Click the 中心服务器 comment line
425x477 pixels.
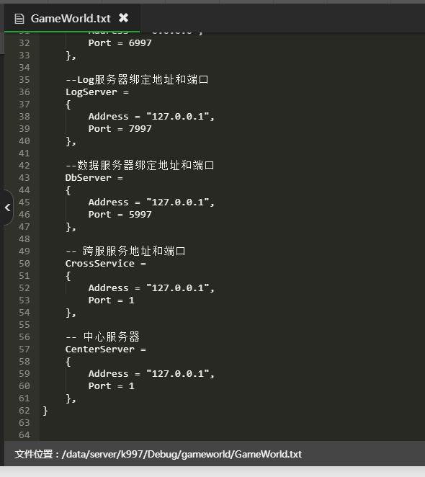[x=102, y=336]
